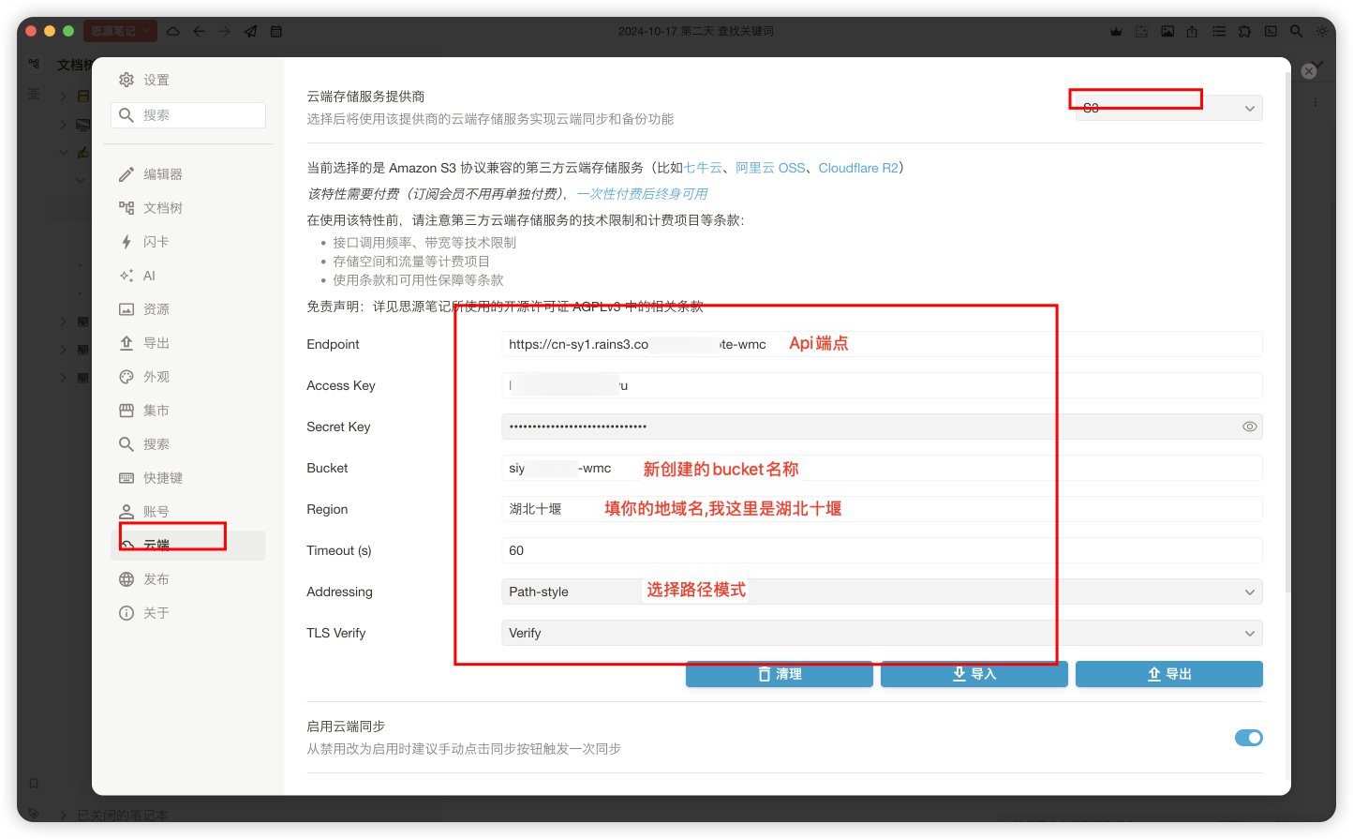Click the 导出 export button below the form

pyautogui.click(x=1169, y=674)
